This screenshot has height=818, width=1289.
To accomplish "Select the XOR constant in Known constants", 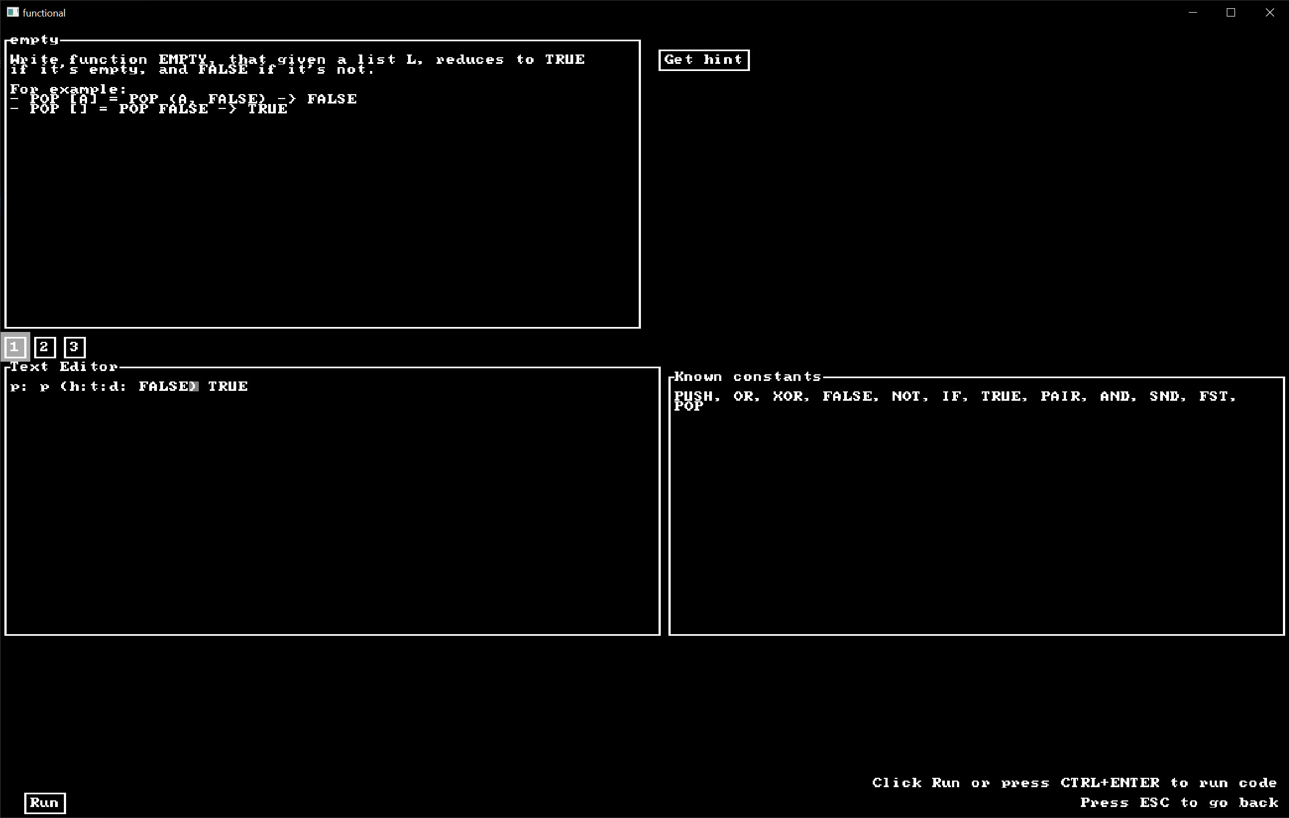I will (x=789, y=396).
